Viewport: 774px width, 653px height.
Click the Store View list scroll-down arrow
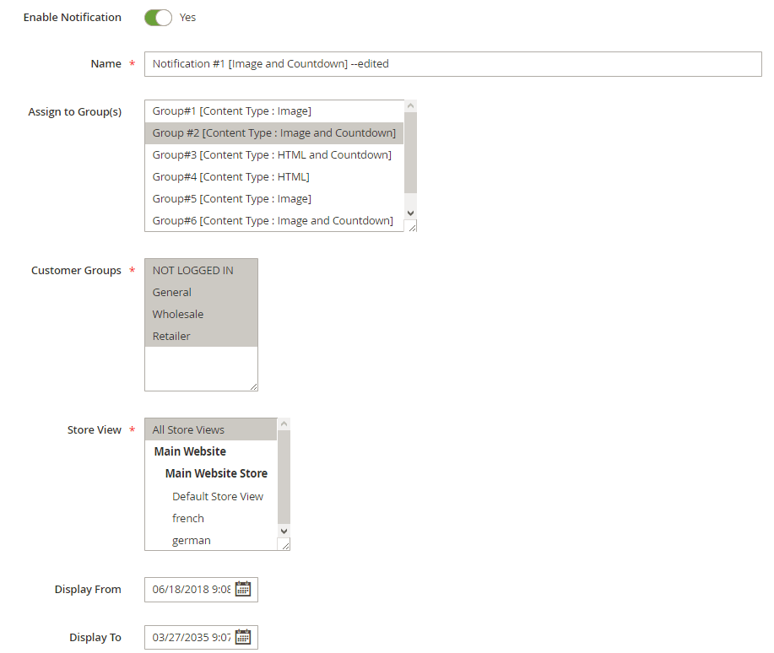click(284, 531)
